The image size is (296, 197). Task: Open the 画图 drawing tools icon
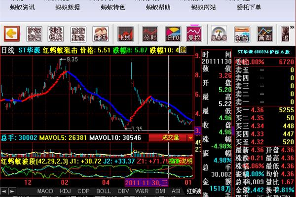tap(264, 34)
